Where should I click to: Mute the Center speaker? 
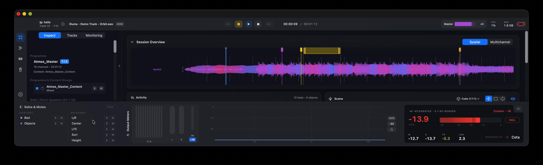coord(113,123)
